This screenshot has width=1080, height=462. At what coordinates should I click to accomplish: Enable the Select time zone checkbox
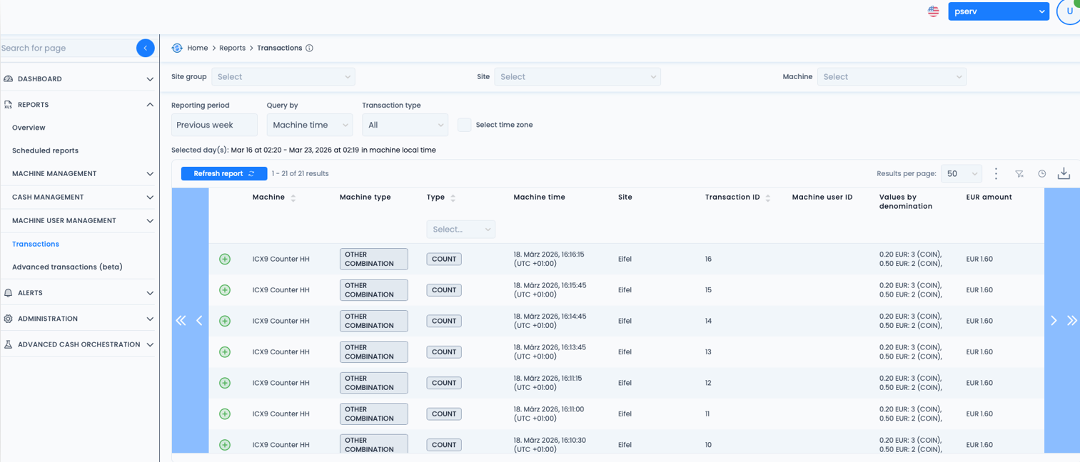[x=464, y=125]
